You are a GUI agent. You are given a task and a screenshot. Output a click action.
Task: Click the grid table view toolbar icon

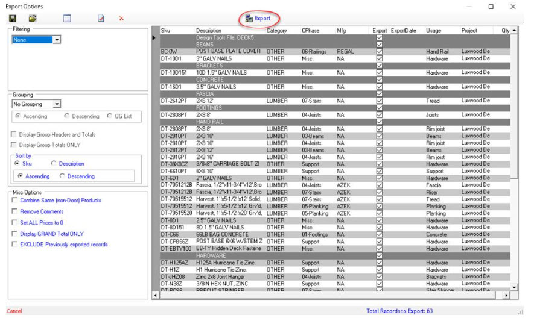(x=67, y=19)
